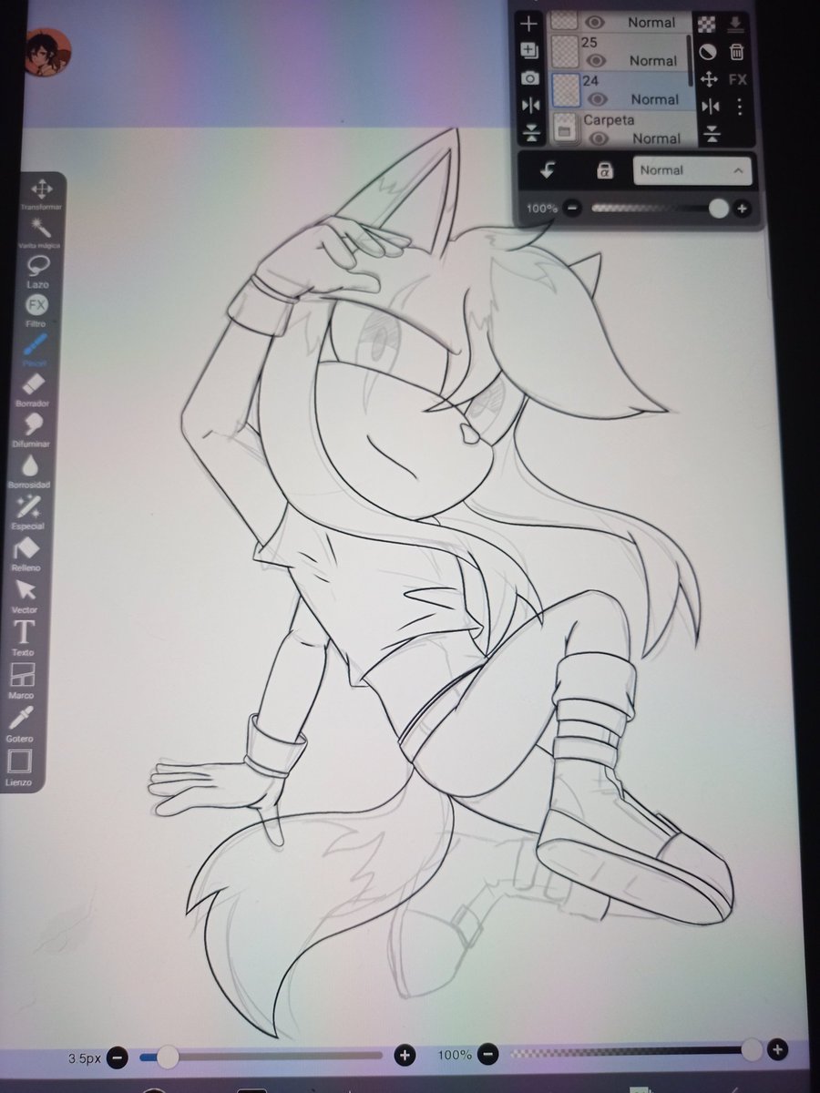This screenshot has width=820, height=1093.
Task: Increase layer opacity with the panel plus button
Action: [x=742, y=209]
